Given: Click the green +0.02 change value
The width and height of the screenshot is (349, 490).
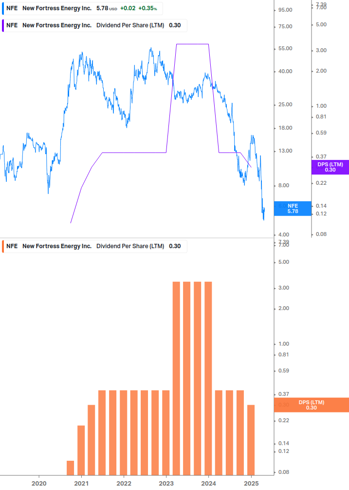Looking at the screenshot, I should coord(128,8).
